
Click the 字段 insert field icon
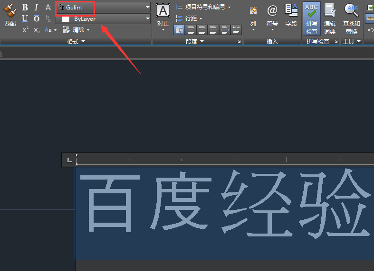coord(291,15)
